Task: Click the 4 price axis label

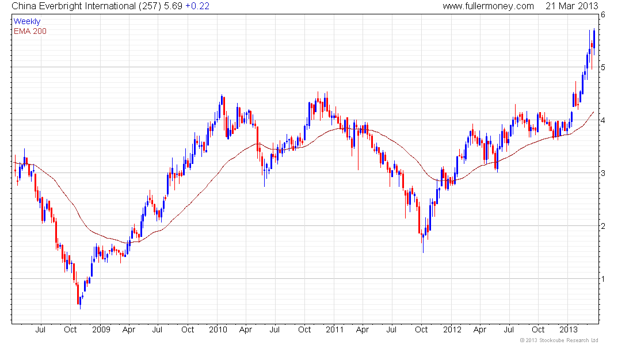Action: click(603, 120)
